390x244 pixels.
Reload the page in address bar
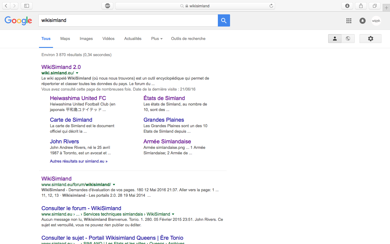tap(271, 6)
